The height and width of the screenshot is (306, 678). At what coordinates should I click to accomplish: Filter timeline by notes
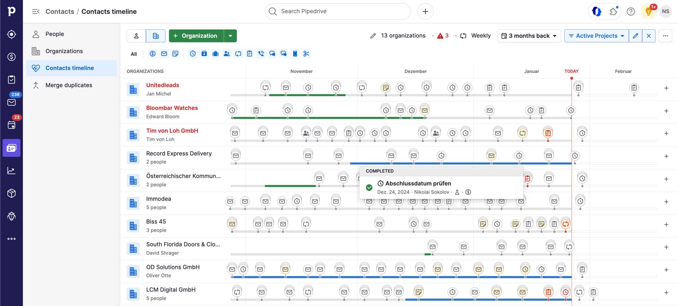(175, 54)
